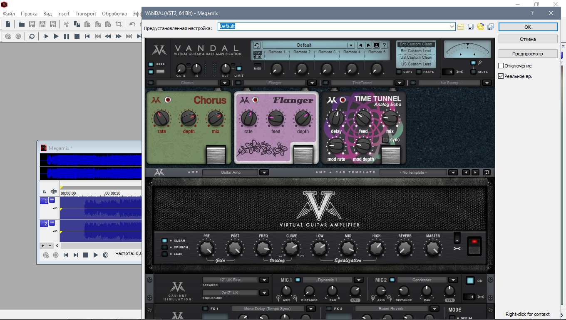The height and width of the screenshot is (320, 566).
Task: Open the Правка menu
Action: click(x=29, y=14)
